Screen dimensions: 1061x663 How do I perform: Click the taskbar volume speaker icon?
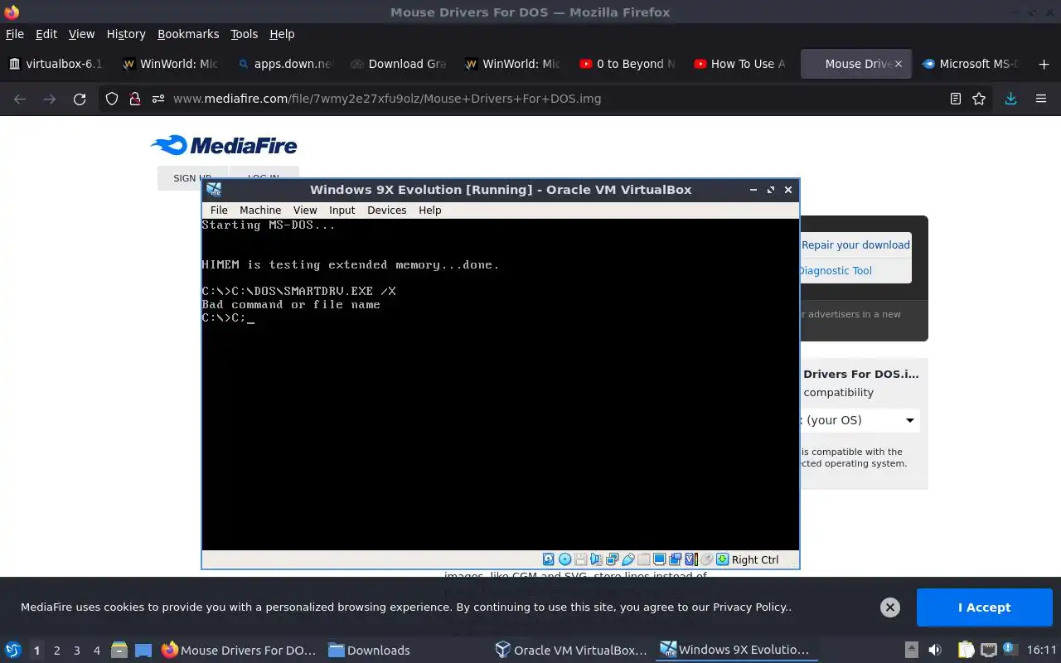tap(935, 650)
